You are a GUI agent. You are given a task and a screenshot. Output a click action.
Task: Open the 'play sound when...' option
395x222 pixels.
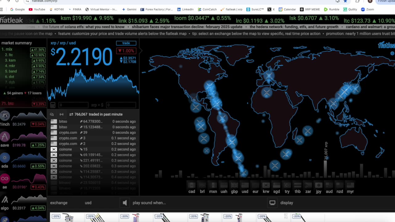[149, 203]
